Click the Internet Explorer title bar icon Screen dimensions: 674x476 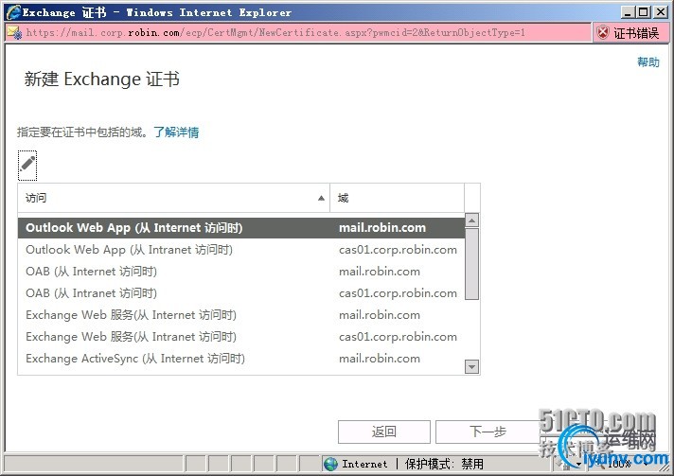click(x=13, y=12)
